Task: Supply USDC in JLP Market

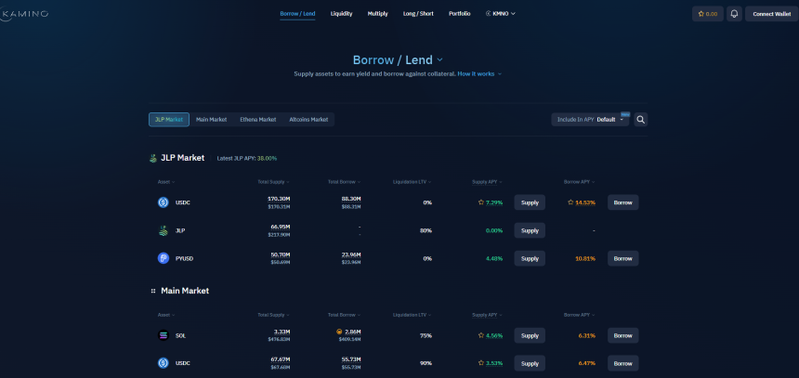Action: [x=530, y=202]
